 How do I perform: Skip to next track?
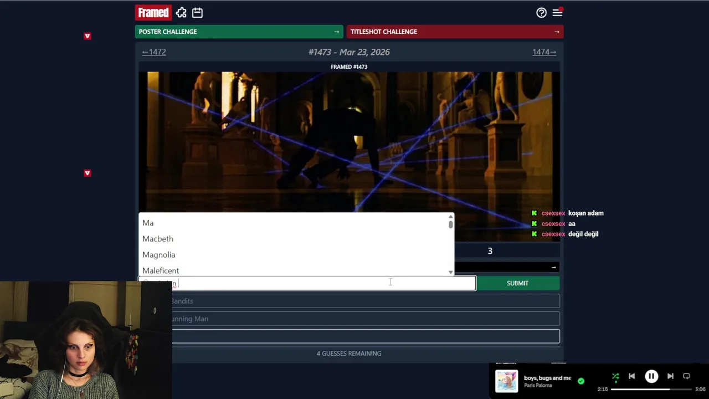(x=670, y=376)
